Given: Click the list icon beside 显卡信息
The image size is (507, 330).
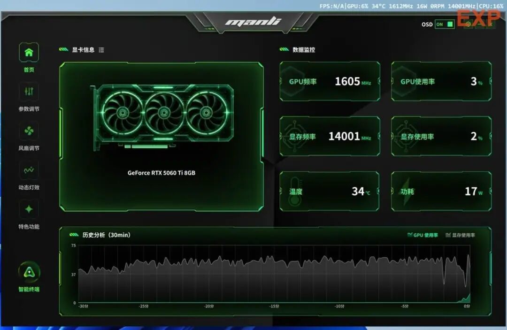Looking at the screenshot, I should pos(101,50).
